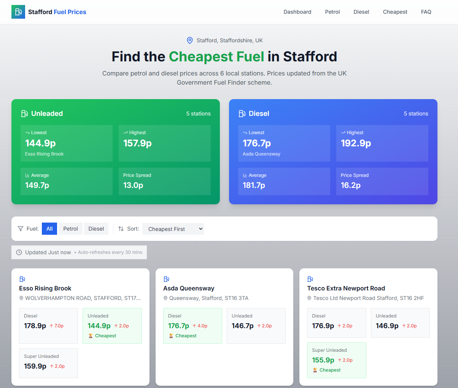This screenshot has height=388, width=458.
Task: Click the map pin by Tesco Ltd address
Action: [x=309, y=298]
